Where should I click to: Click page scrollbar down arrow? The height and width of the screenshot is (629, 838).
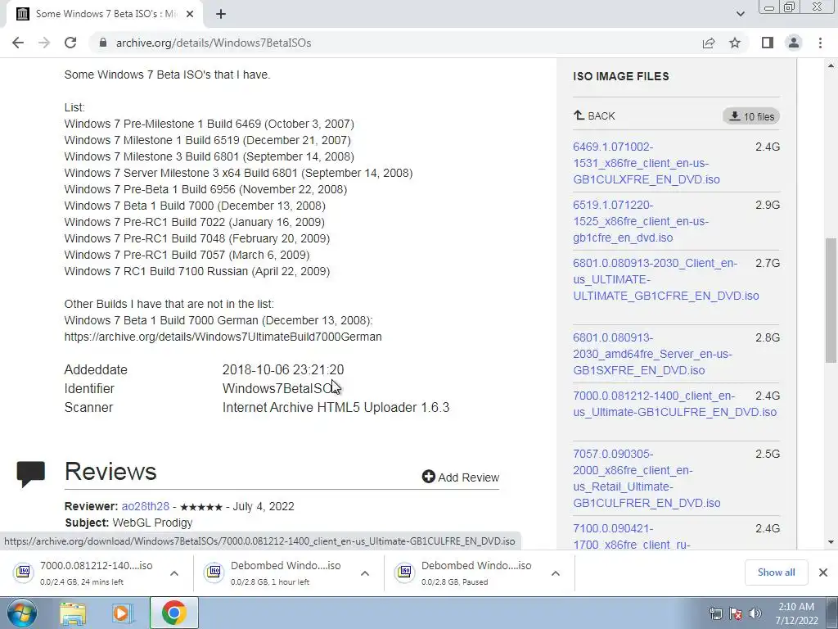[831, 542]
